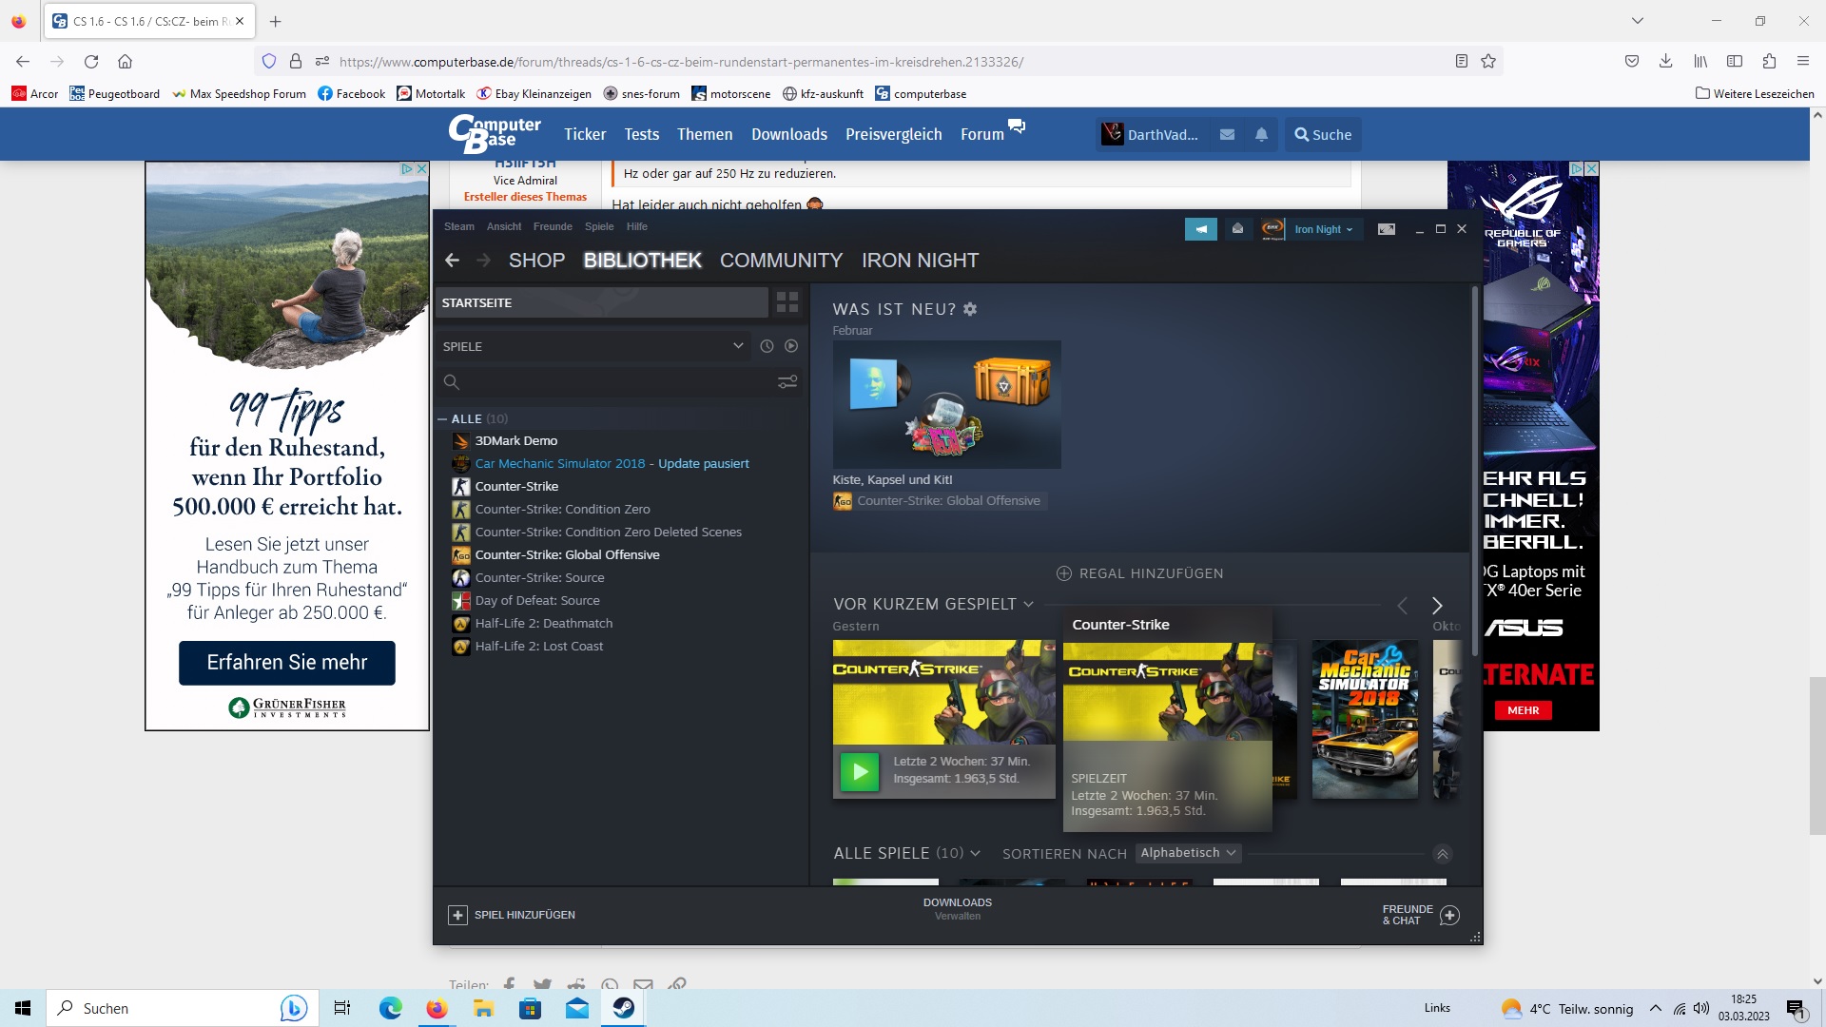This screenshot has width=1826, height=1027.
Task: Collapse the ALLE games category
Action: pyautogui.click(x=442, y=418)
